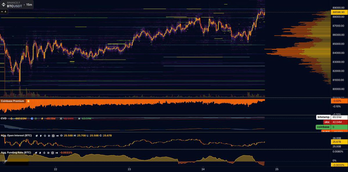
Task: Open the BTCUSDT symbol selector
Action: 15,6
